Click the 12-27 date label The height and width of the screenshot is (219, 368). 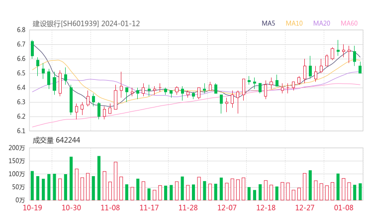point(305,208)
